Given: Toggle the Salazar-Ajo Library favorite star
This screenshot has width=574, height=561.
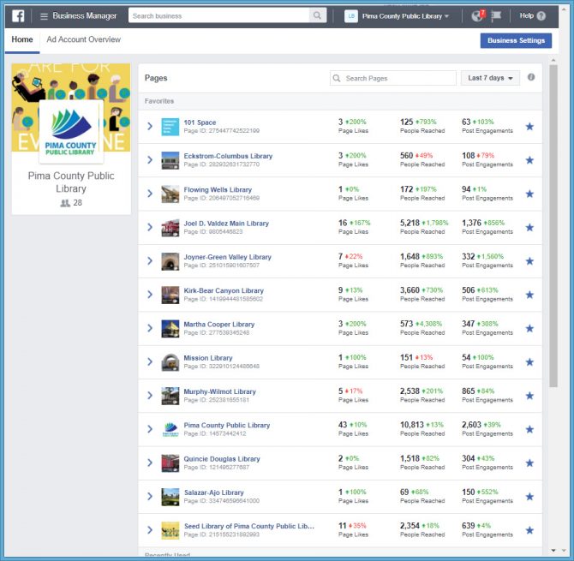Looking at the screenshot, I should pos(529,497).
